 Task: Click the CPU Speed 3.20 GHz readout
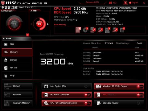point(70,9)
